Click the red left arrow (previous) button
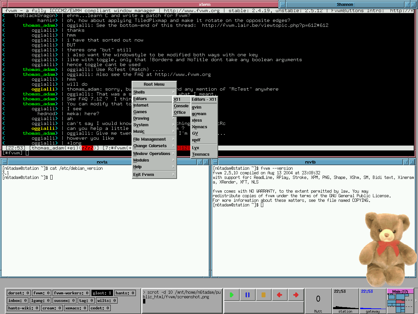 (x=280, y=295)
